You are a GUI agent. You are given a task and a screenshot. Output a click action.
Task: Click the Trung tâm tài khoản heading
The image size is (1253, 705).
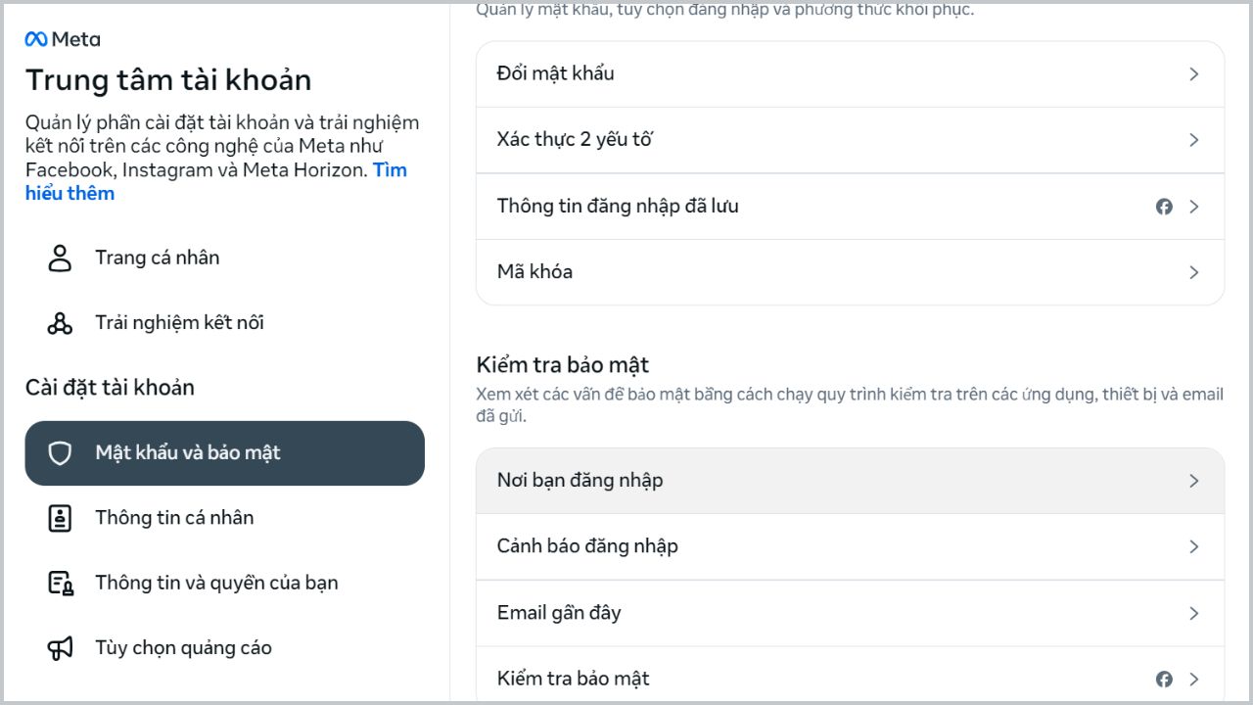[168, 80]
